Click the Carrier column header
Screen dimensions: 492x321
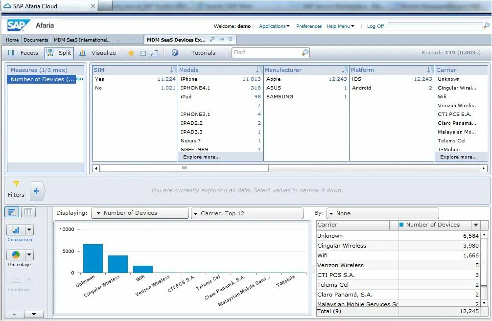tap(353, 225)
